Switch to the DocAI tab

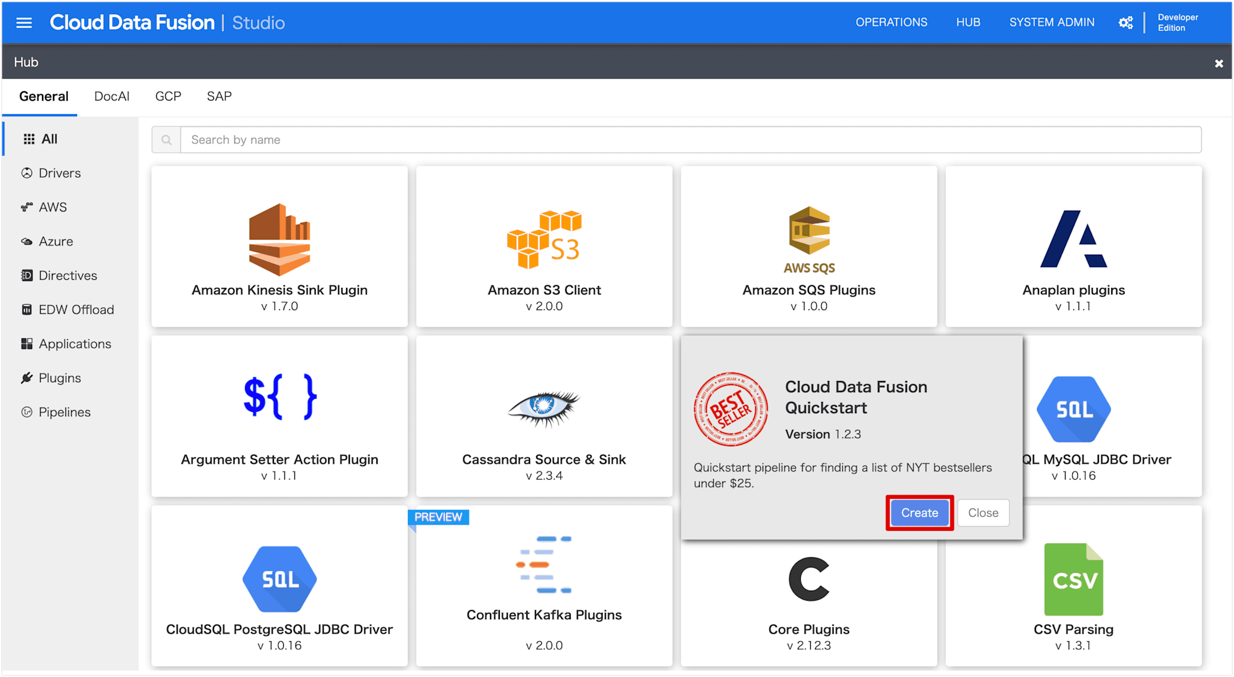[x=112, y=97]
